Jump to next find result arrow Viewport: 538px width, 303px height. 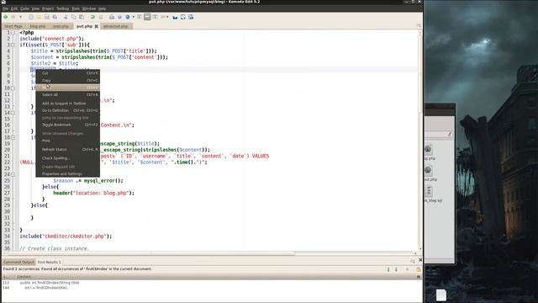396,269
